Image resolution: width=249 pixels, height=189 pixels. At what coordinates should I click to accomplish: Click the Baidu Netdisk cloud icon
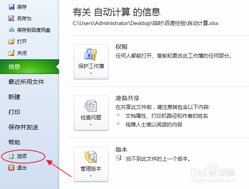point(12,30)
